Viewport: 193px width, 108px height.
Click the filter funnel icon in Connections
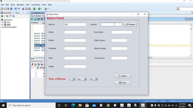[10, 16]
